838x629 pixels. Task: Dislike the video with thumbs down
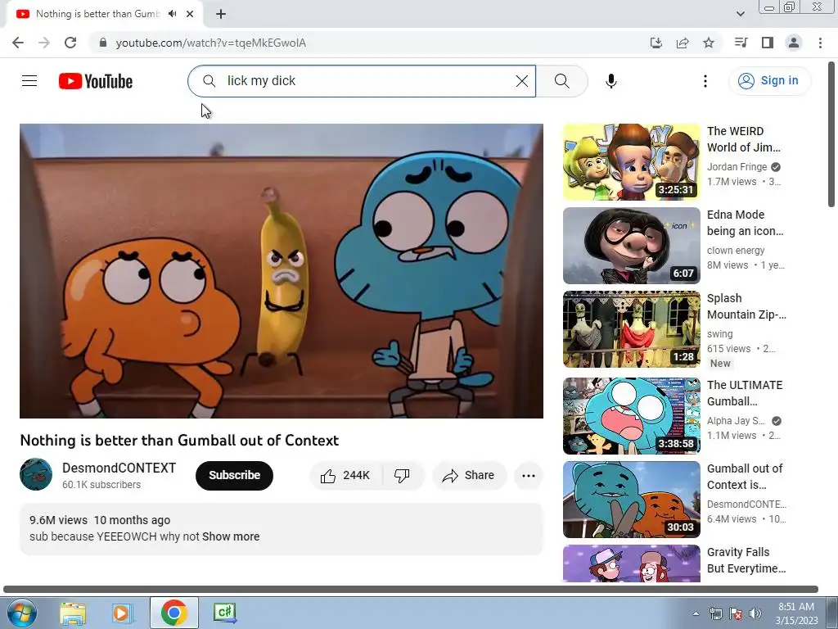coord(403,476)
